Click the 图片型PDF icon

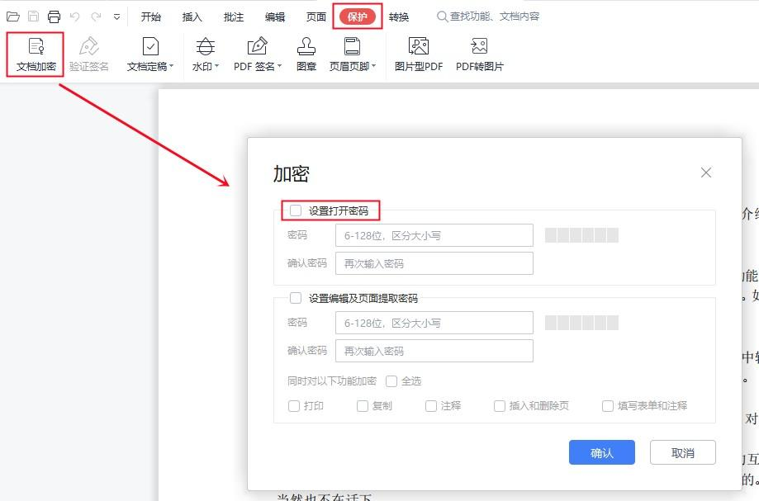click(x=418, y=46)
